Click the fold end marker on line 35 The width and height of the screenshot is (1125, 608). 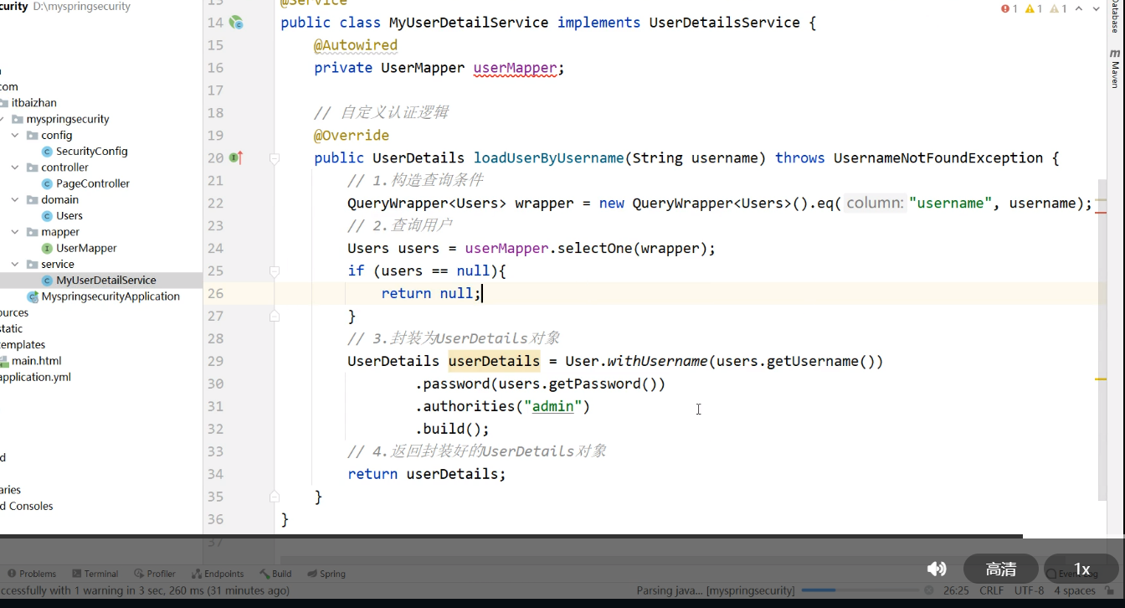tap(274, 497)
